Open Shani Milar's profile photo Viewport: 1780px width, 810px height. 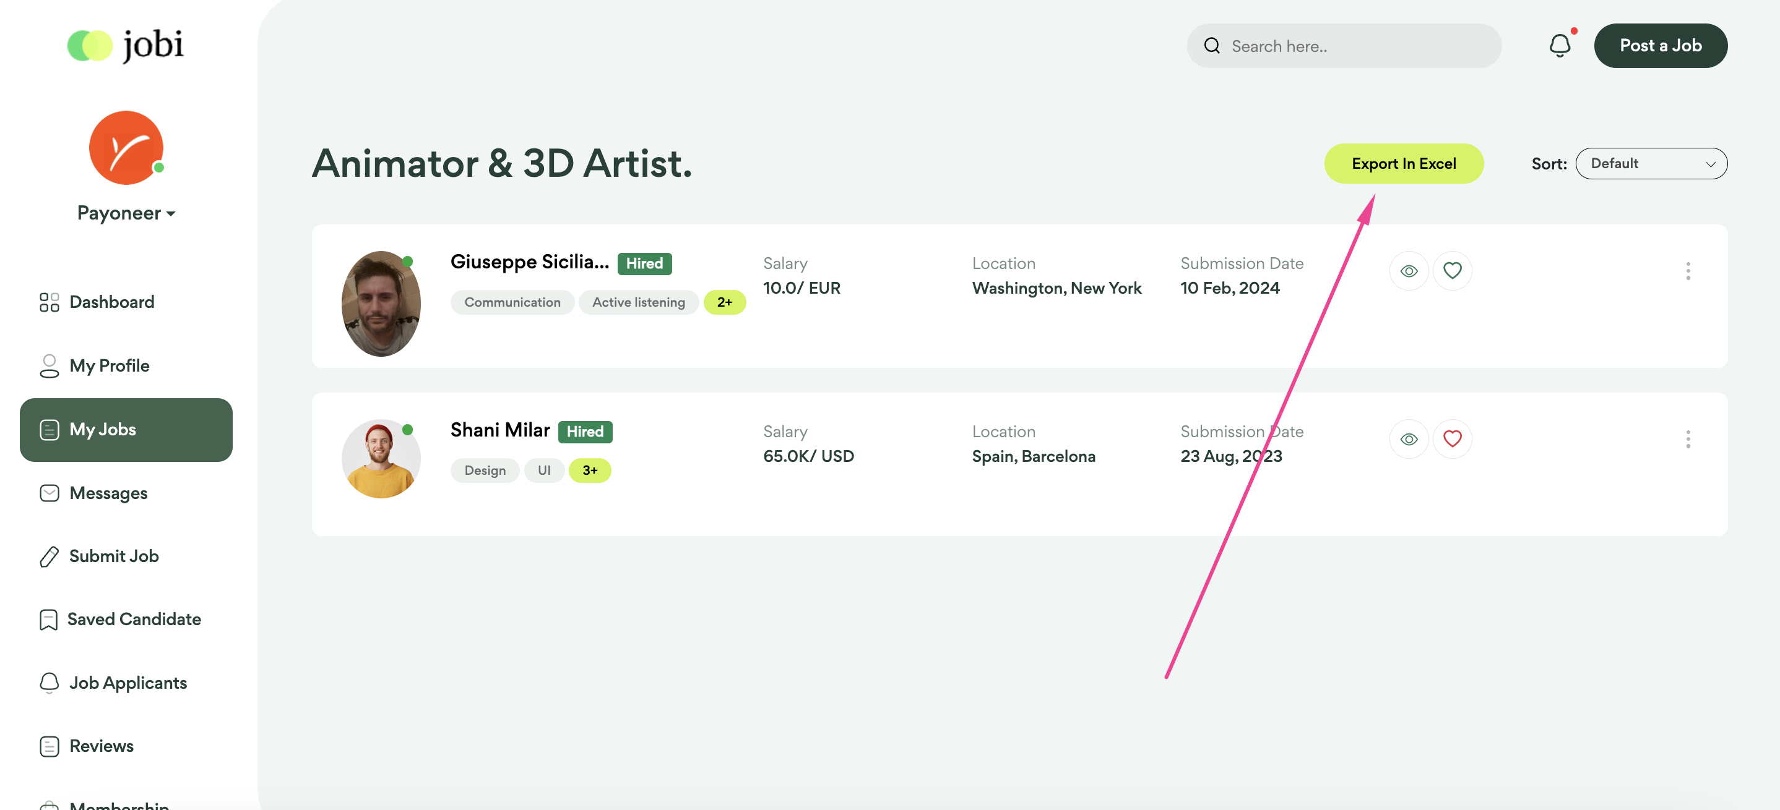coord(381,459)
